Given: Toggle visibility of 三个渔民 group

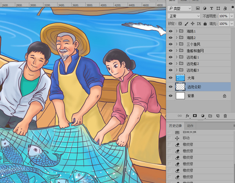Looking at the screenshot, I should coord(170,44).
